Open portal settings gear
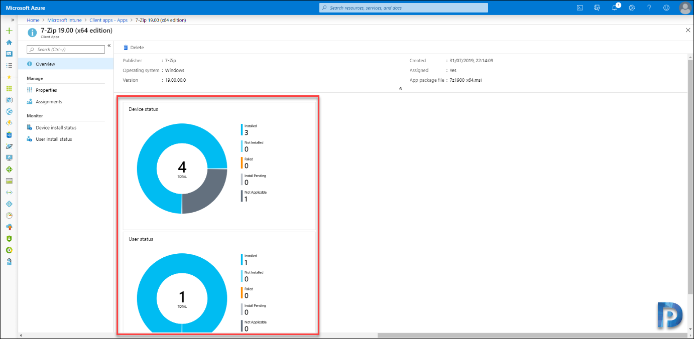The width and height of the screenshot is (694, 339). pyautogui.click(x=632, y=8)
